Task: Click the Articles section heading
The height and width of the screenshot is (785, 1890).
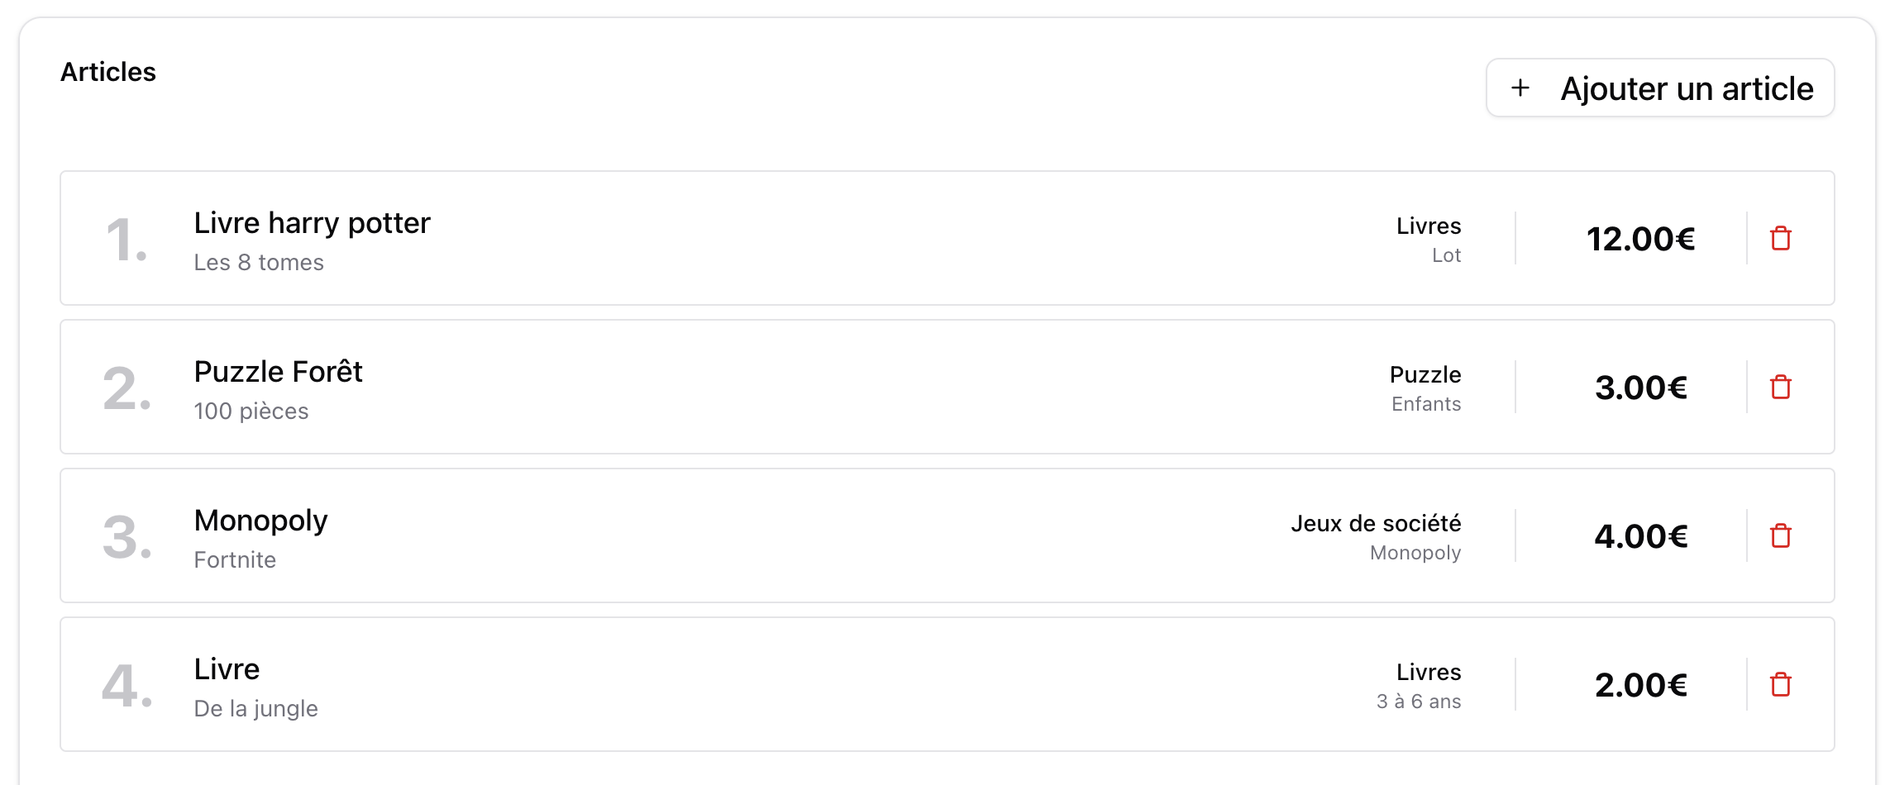Action: [x=108, y=73]
